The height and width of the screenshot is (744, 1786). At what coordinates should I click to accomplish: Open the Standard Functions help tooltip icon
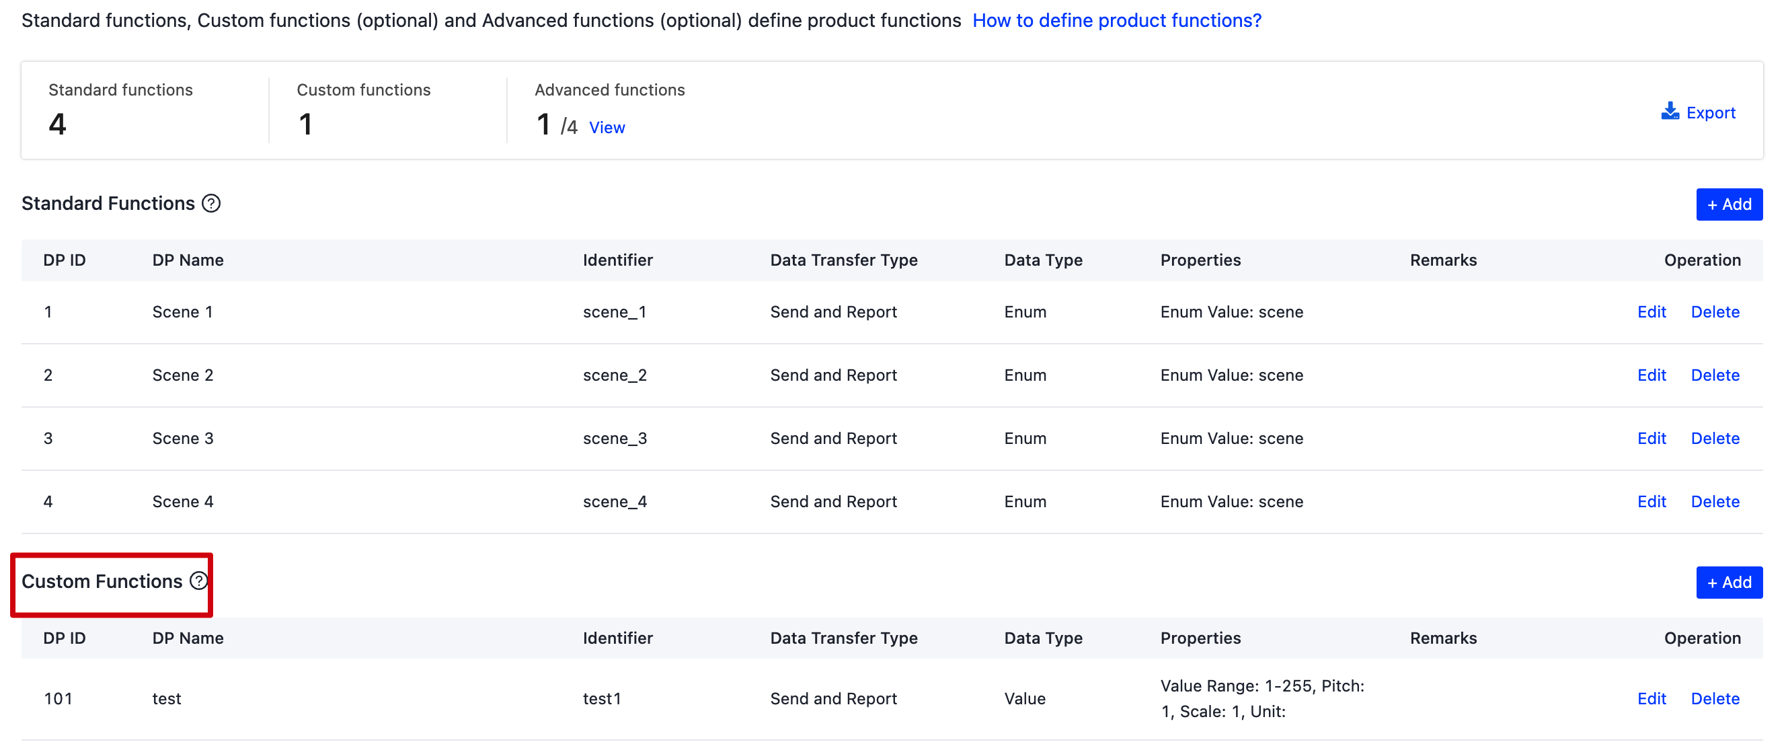point(211,203)
